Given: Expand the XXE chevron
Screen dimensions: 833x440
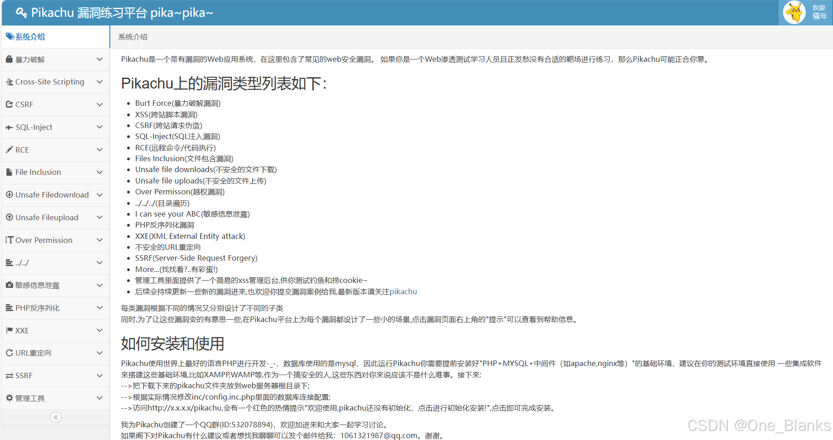Looking at the screenshot, I should tap(100, 330).
